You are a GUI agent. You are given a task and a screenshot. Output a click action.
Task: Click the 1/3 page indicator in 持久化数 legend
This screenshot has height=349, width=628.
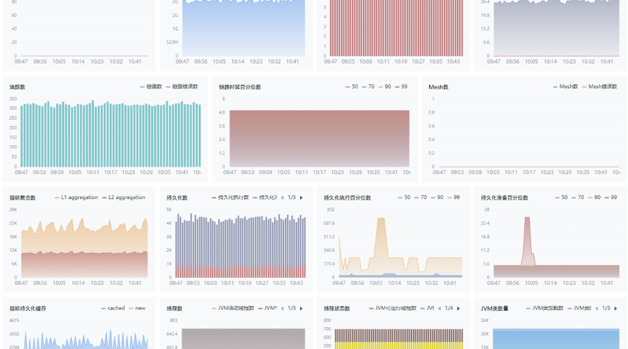pos(292,198)
